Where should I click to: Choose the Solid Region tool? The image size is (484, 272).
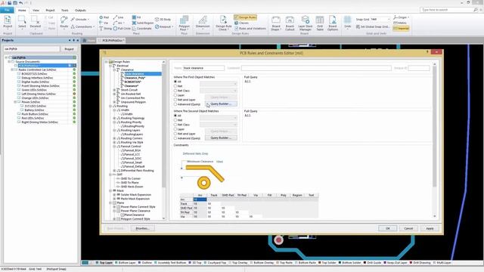coord(143,23)
